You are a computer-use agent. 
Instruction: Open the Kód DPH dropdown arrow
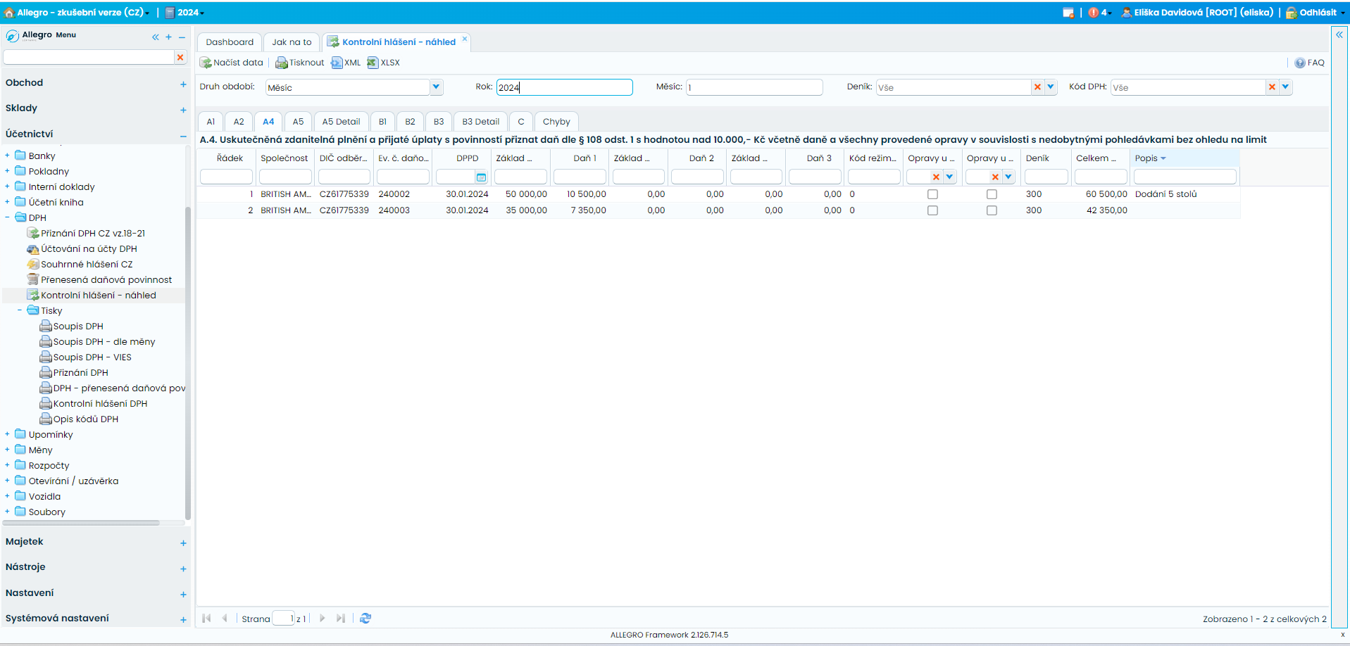point(1285,87)
